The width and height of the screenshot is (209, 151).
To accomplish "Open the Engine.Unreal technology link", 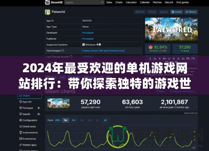I will (90, 51).
